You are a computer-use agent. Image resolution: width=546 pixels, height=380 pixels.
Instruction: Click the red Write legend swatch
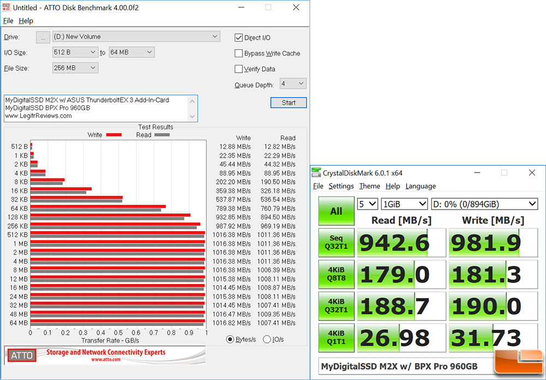(x=114, y=135)
